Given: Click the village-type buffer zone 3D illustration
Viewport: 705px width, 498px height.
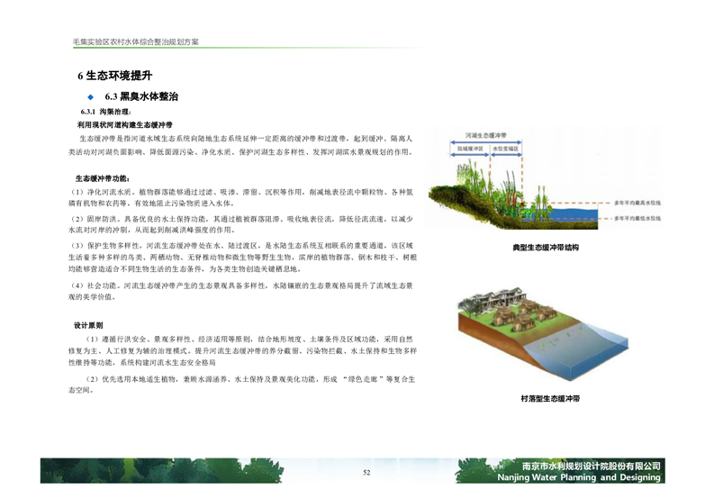Looking at the screenshot, I should point(538,336).
